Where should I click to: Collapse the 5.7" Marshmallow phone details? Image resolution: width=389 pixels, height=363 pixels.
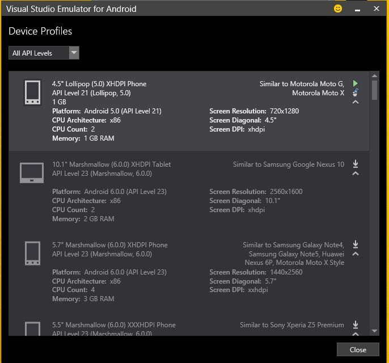tap(356, 254)
